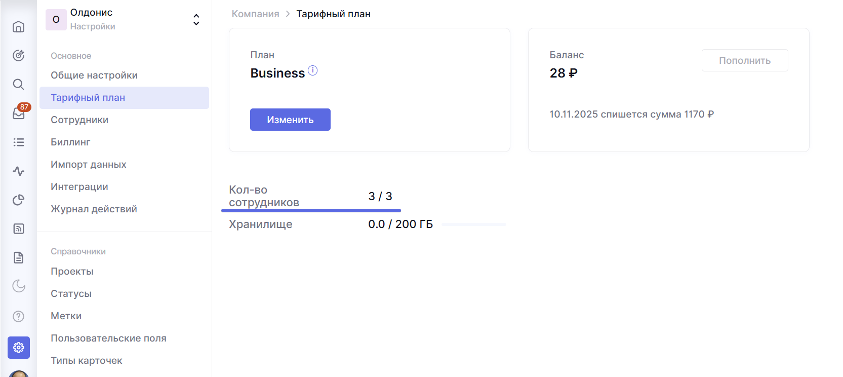Click the Пополнить balance button
843x377 pixels.
(744, 60)
